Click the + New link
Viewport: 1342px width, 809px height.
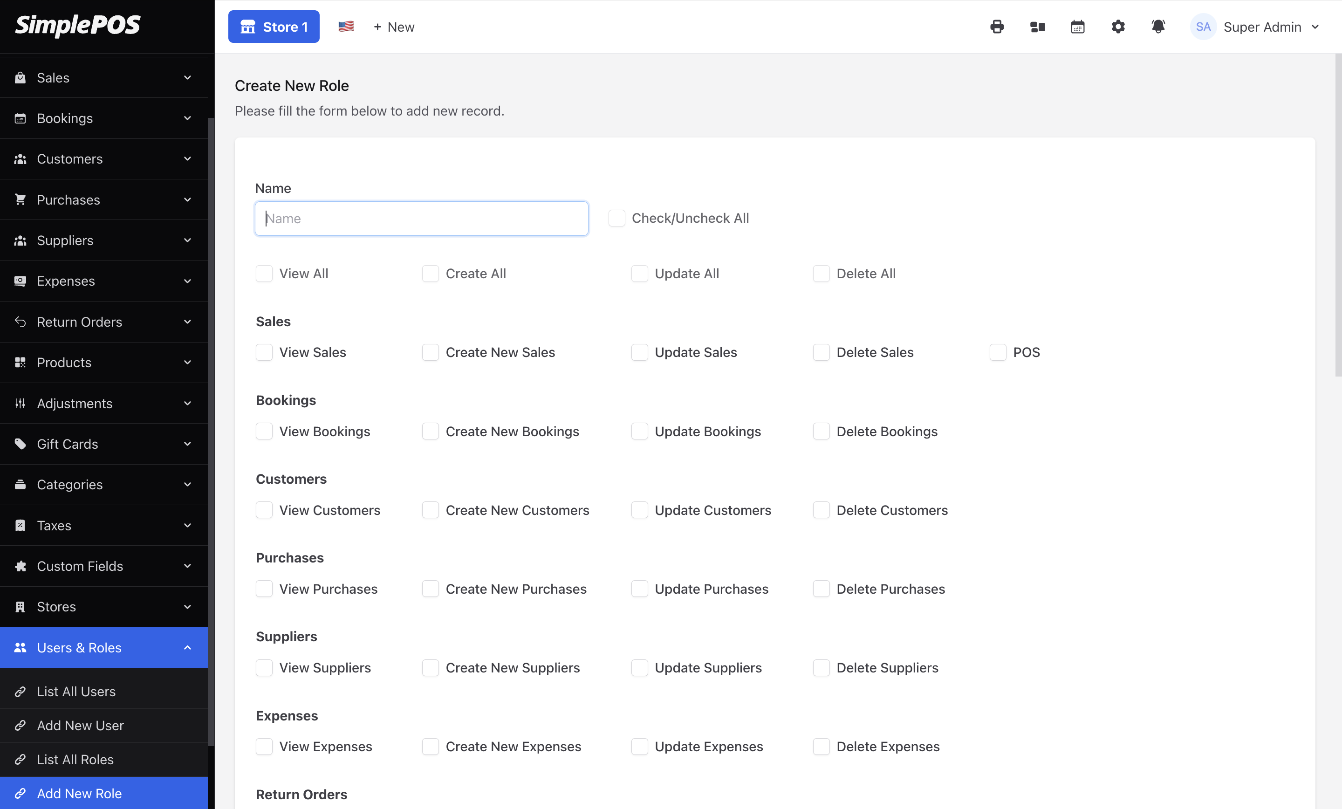[x=394, y=27]
